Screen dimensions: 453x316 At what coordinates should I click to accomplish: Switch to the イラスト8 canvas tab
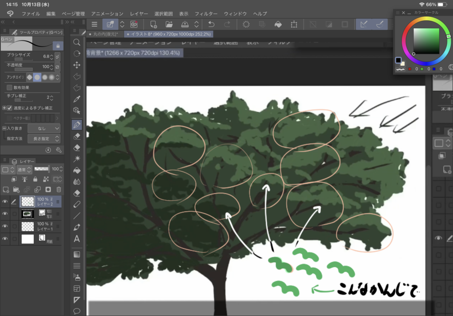pos(169,34)
